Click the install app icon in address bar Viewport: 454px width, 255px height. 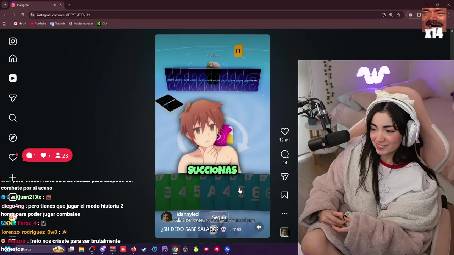click(383, 15)
